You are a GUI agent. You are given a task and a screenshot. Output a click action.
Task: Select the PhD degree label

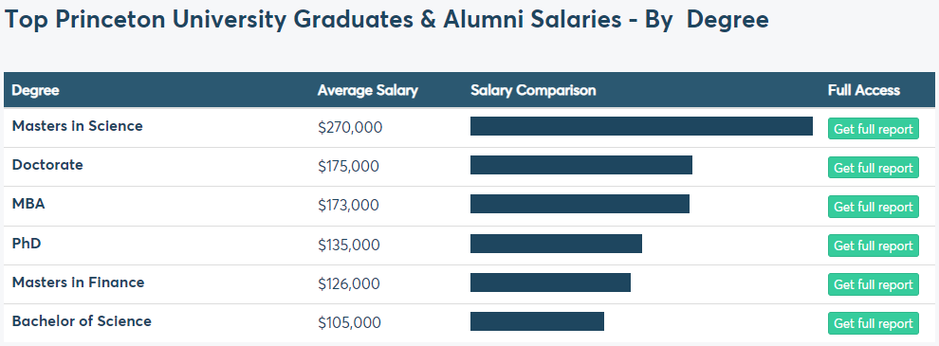(x=27, y=243)
